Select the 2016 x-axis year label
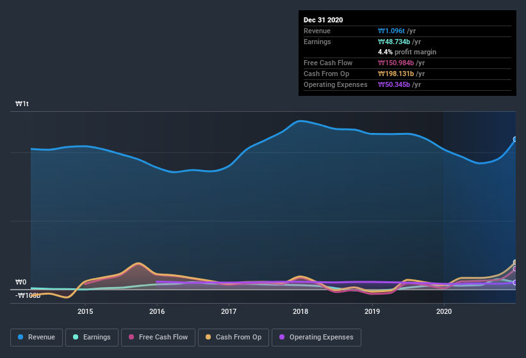This screenshot has height=358, width=526. click(x=157, y=311)
